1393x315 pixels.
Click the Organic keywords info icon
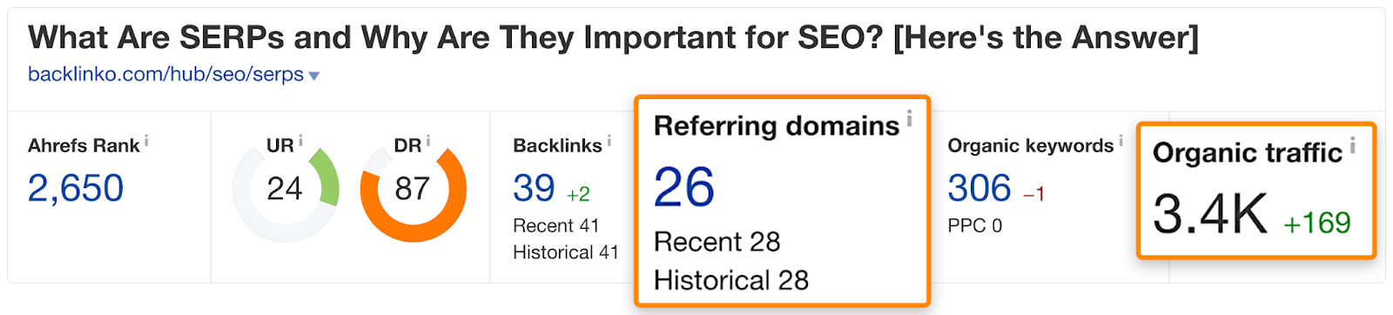click(x=1120, y=140)
